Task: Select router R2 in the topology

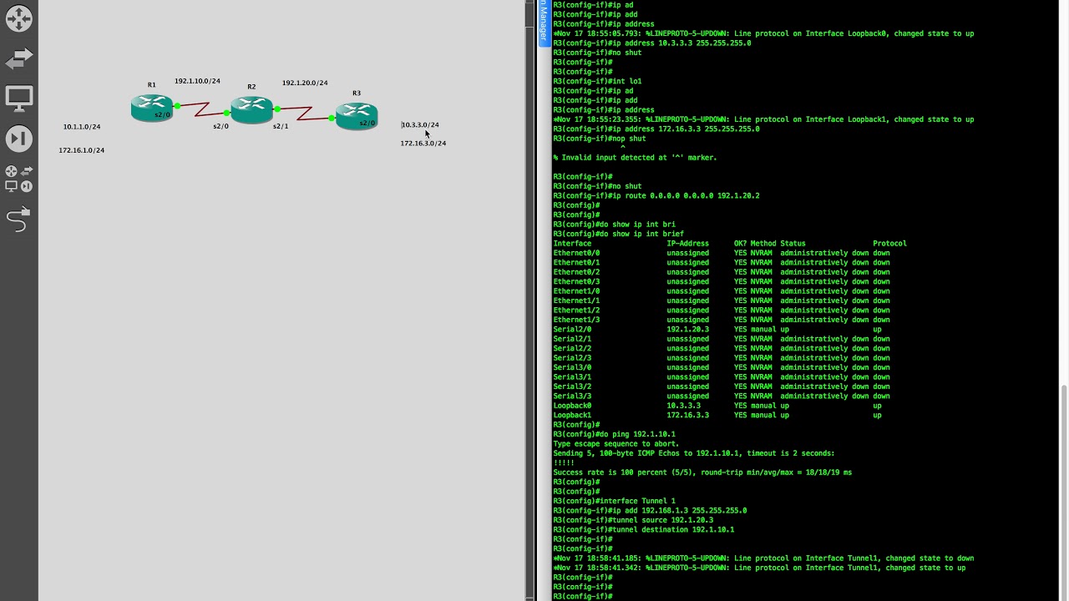Action: pos(251,109)
